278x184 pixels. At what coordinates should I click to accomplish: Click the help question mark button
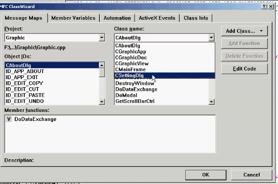(x=264, y=7)
